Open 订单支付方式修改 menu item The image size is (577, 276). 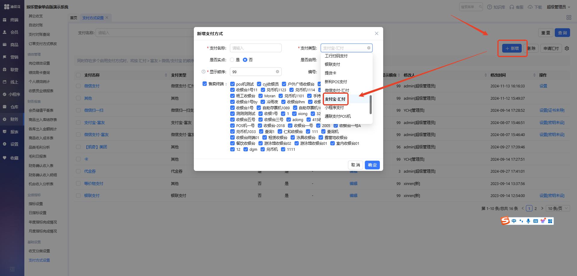pos(43,44)
